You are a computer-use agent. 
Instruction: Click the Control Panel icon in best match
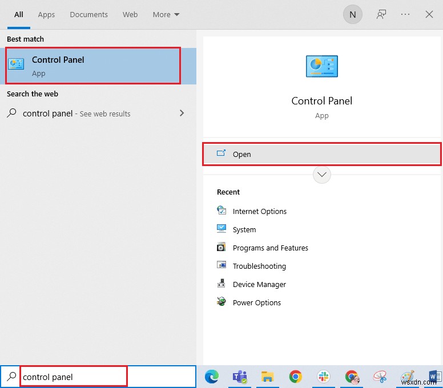16,64
